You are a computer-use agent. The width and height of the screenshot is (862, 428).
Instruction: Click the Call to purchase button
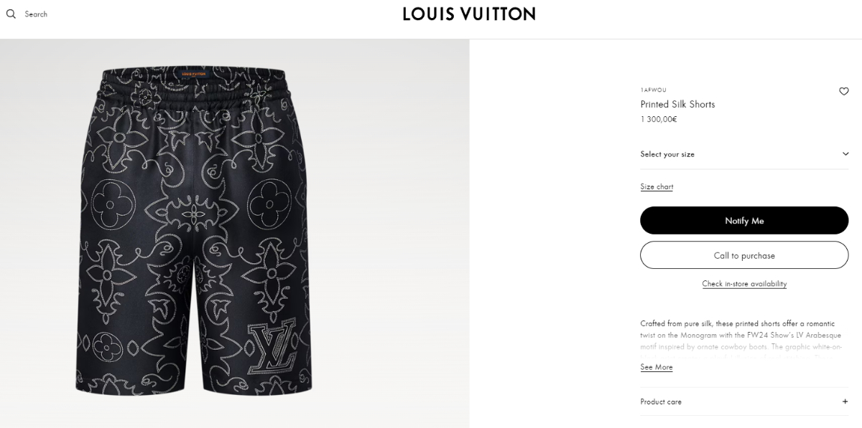pos(744,255)
